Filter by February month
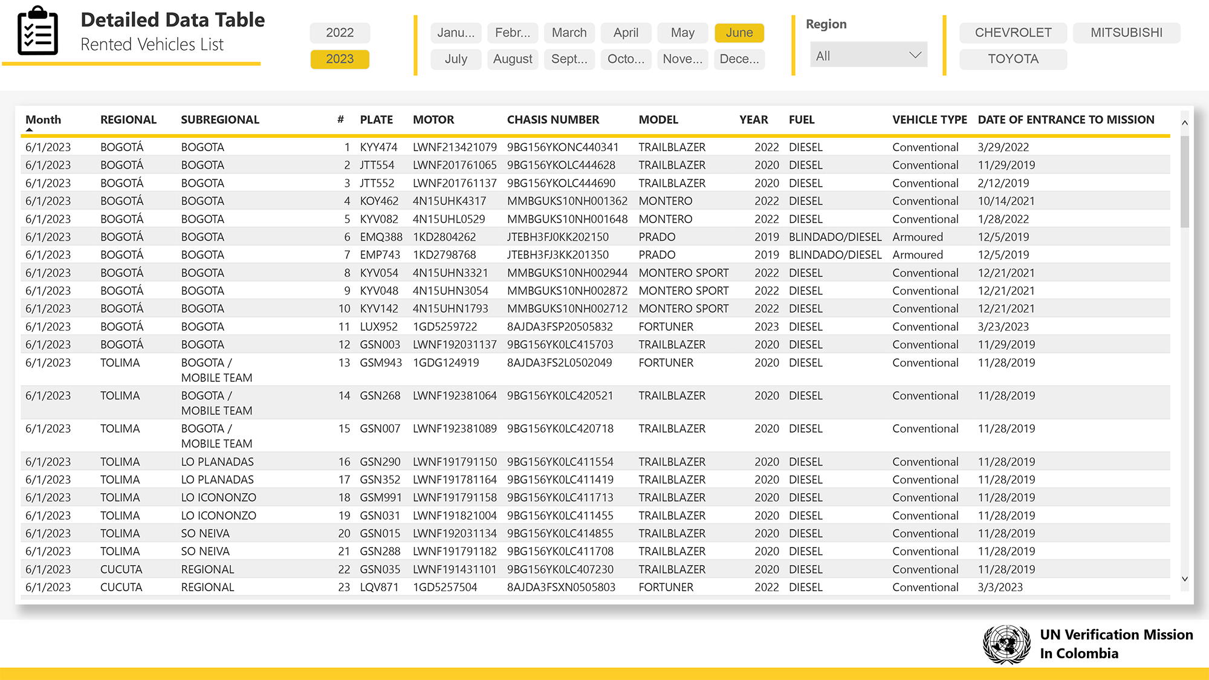This screenshot has width=1209, height=680. point(513,33)
